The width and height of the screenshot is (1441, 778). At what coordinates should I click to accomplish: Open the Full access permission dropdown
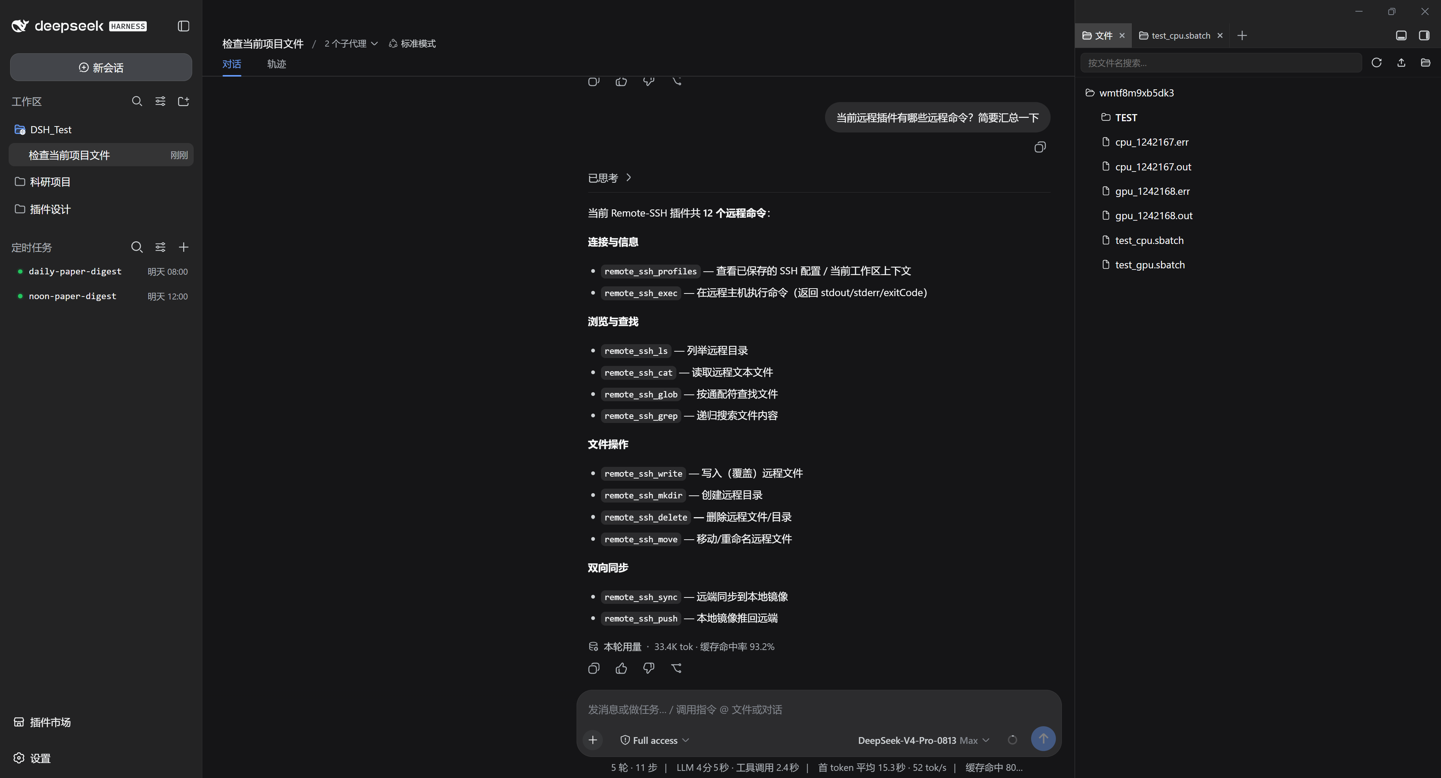pyautogui.click(x=655, y=740)
